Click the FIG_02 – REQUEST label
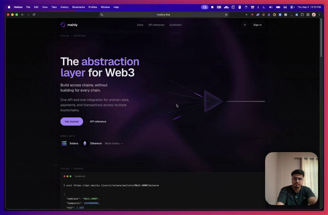 (72, 168)
